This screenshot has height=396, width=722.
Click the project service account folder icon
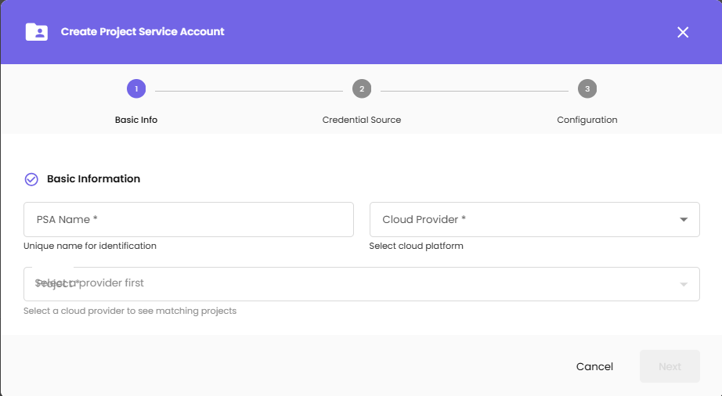coord(37,32)
